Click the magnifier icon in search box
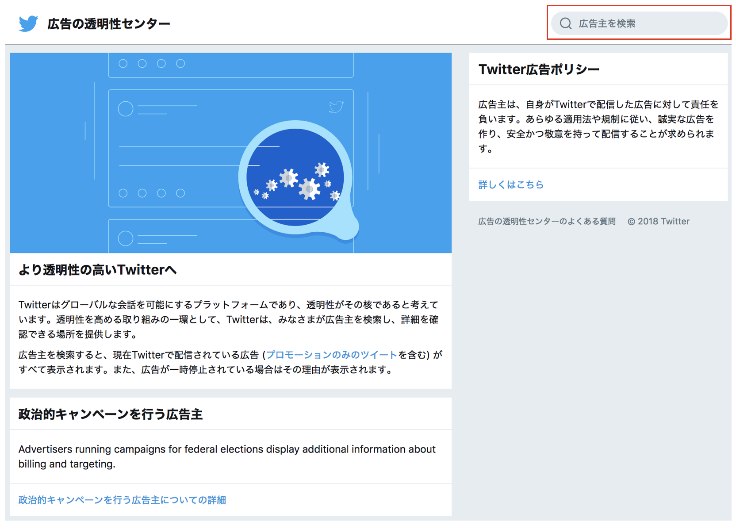The image size is (736, 529). (566, 23)
